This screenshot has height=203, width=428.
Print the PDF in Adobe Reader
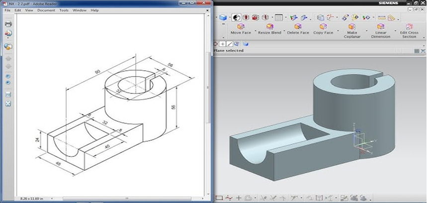tap(8, 24)
